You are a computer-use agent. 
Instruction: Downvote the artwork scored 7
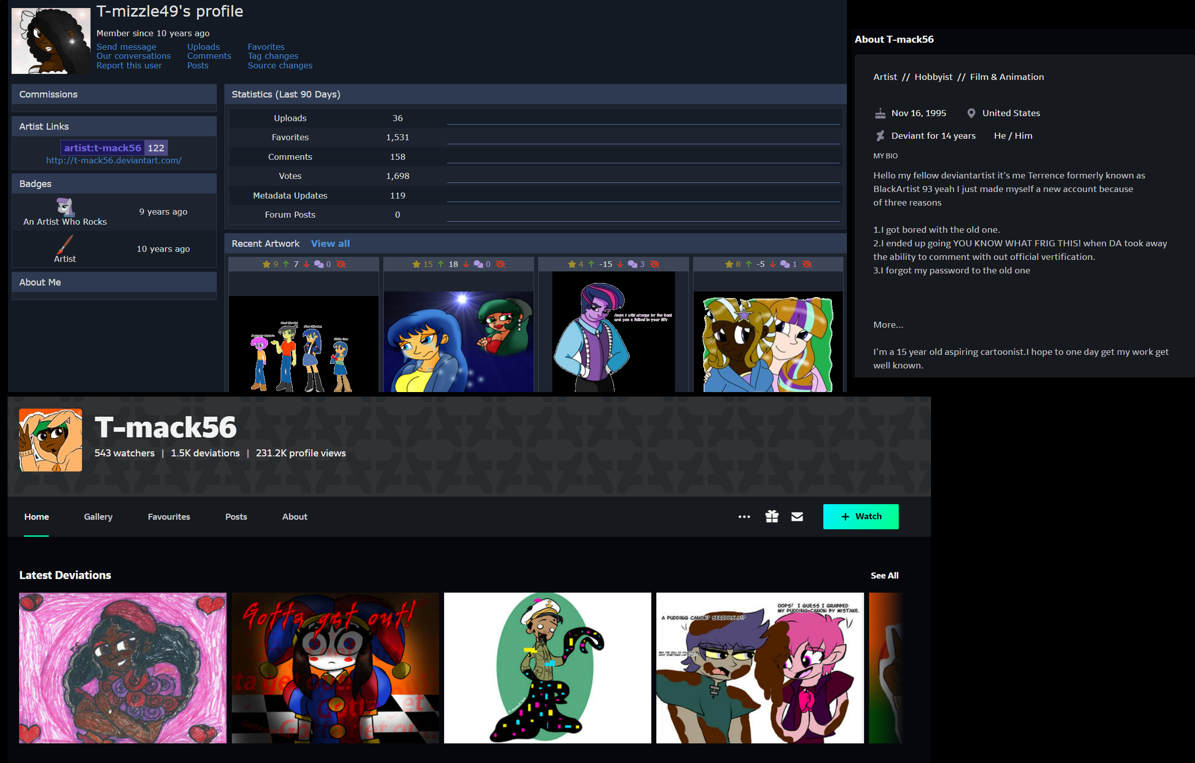point(306,264)
